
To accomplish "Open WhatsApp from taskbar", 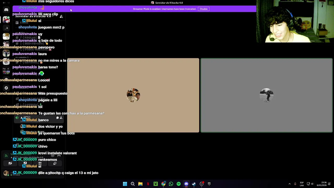I will [171, 184].
